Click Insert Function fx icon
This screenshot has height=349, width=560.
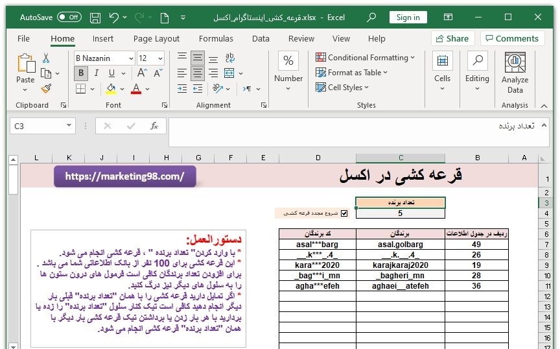tap(154, 126)
